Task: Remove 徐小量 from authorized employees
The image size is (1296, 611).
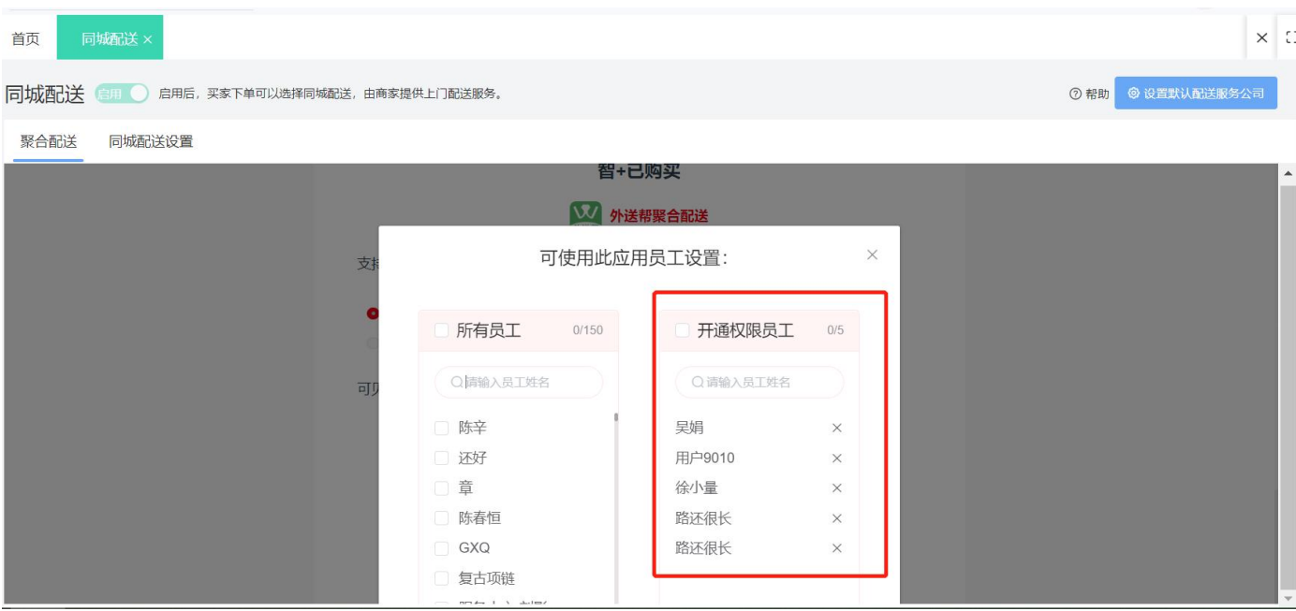Action: pyautogui.click(x=837, y=488)
